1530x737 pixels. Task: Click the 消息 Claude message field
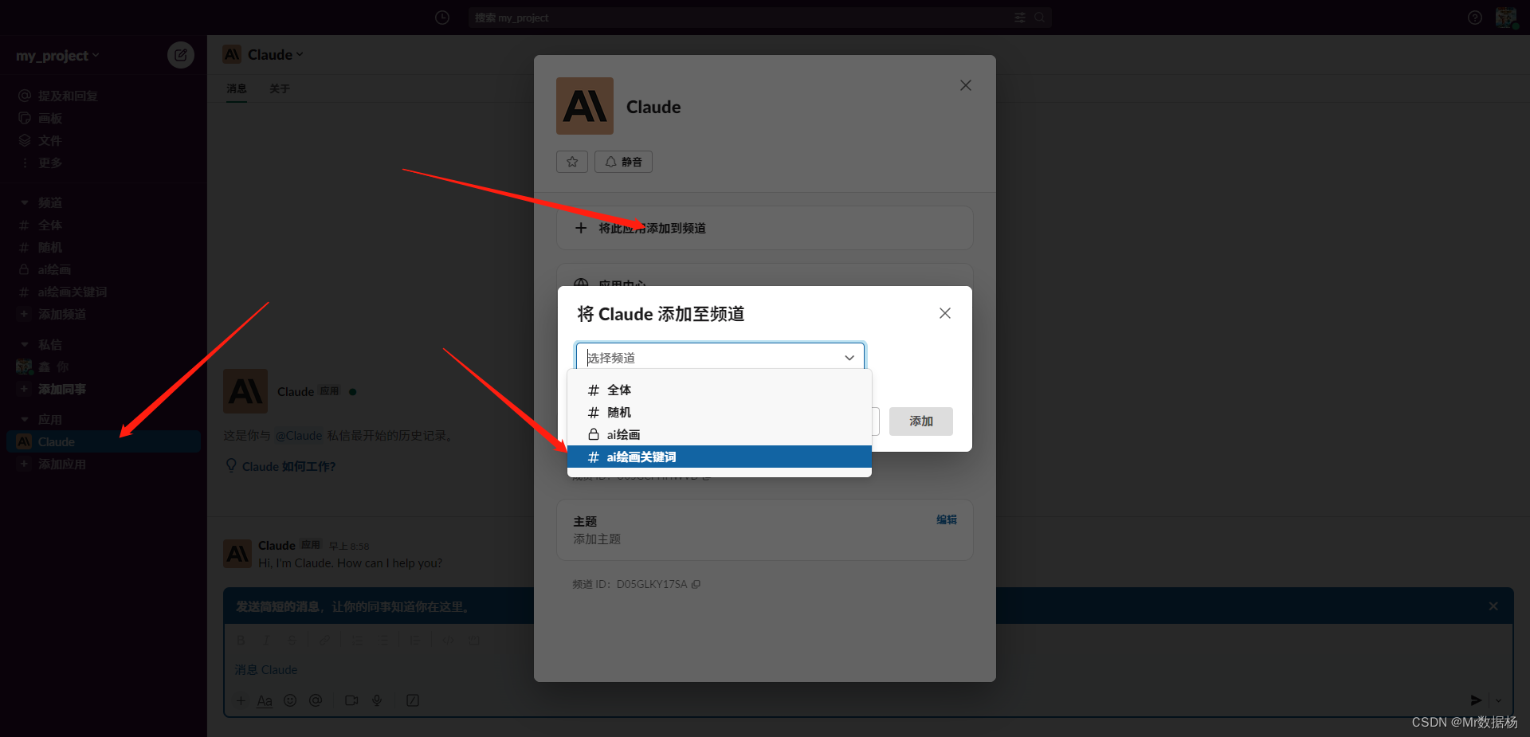[x=868, y=670]
